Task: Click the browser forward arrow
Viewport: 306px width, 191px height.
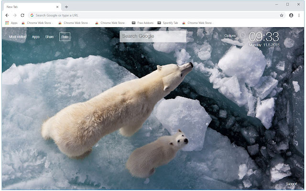Action: 15,15
